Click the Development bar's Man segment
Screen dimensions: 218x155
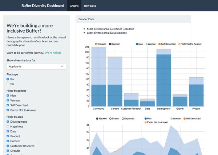(x=164, y=81)
